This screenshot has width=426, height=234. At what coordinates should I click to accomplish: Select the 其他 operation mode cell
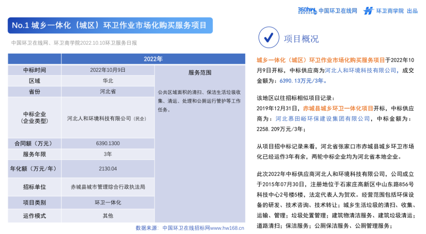click(x=108, y=216)
